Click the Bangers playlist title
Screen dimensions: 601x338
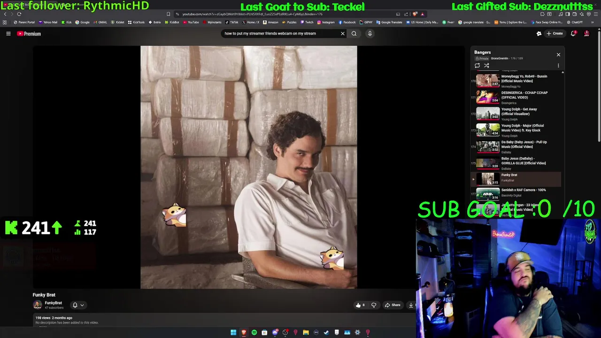point(482,53)
